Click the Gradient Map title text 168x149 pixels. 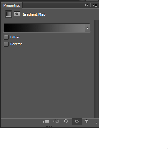pyautogui.click(x=34, y=14)
